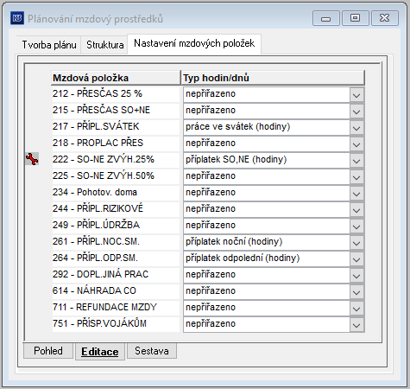Select the cell 249 - PŘÍPL.ÚDRŽBA
Screen dimensions: 410x389
(x=116, y=226)
